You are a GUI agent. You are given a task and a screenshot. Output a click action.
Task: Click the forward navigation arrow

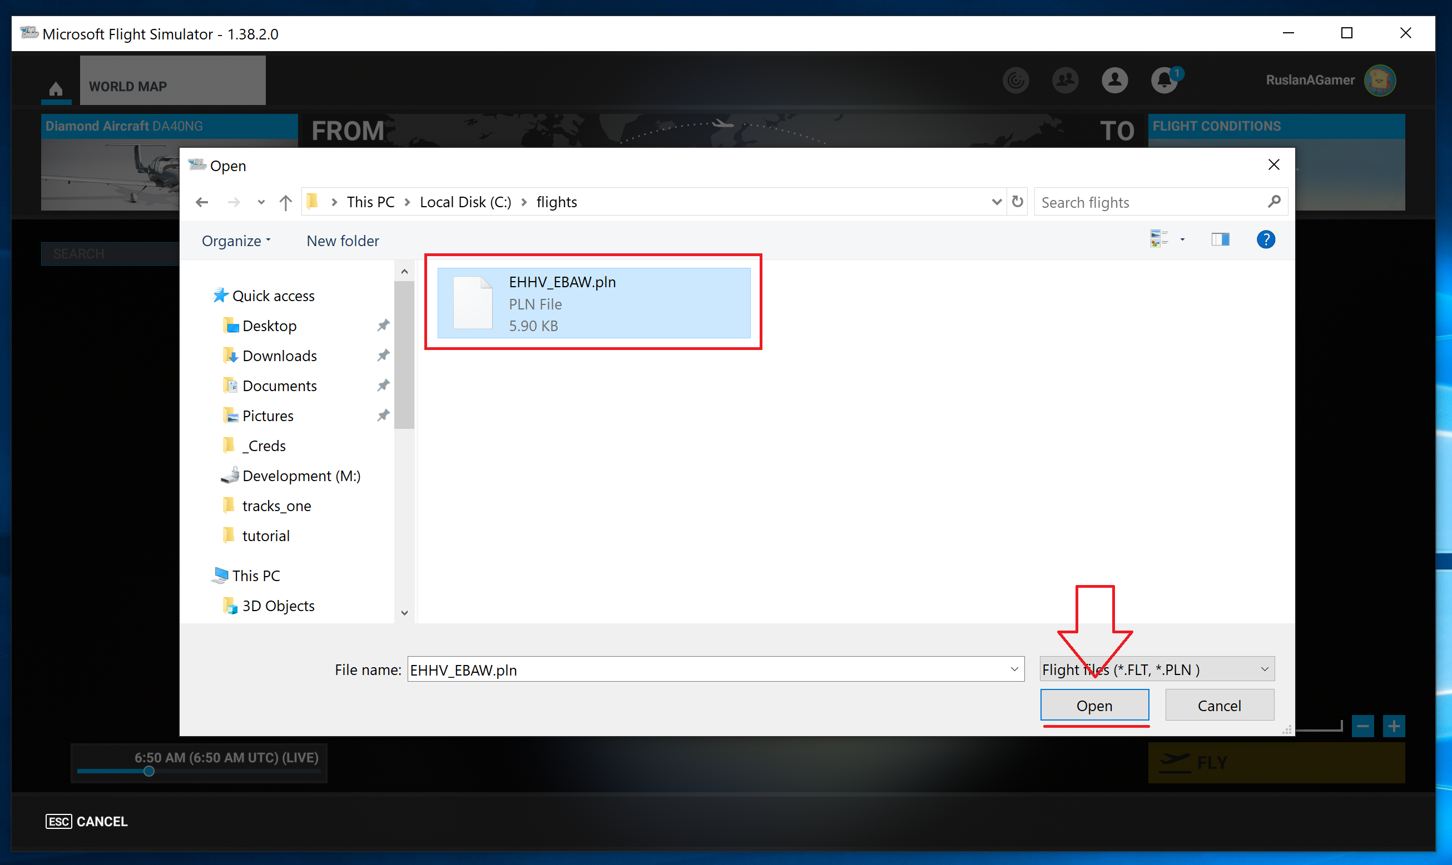[234, 202]
